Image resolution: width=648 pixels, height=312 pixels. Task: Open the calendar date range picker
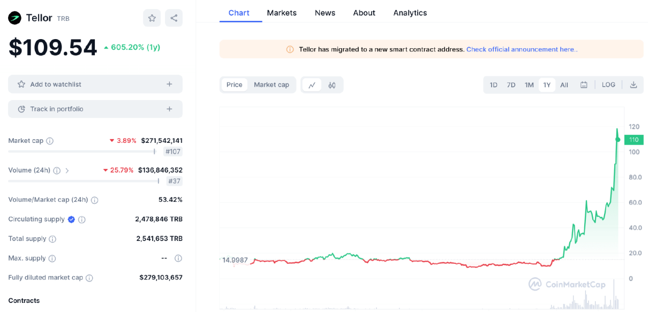tap(584, 85)
